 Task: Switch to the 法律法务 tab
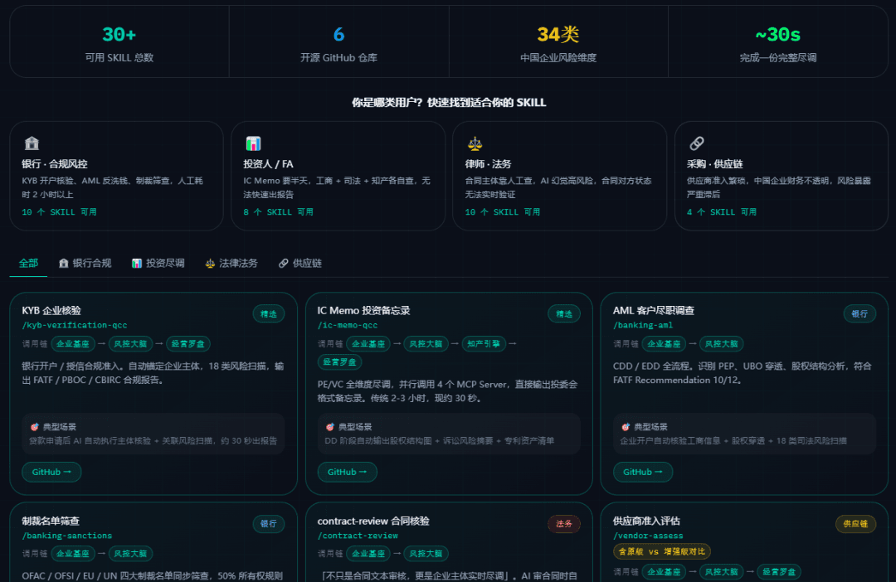click(x=231, y=263)
